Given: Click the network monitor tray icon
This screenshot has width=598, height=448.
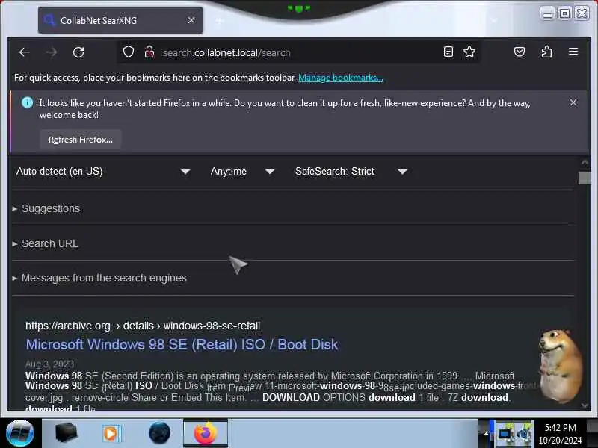Looking at the screenshot, I should point(505,434).
